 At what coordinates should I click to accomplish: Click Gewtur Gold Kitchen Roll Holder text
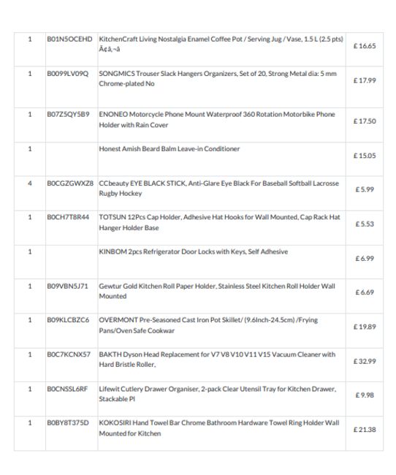(217, 291)
